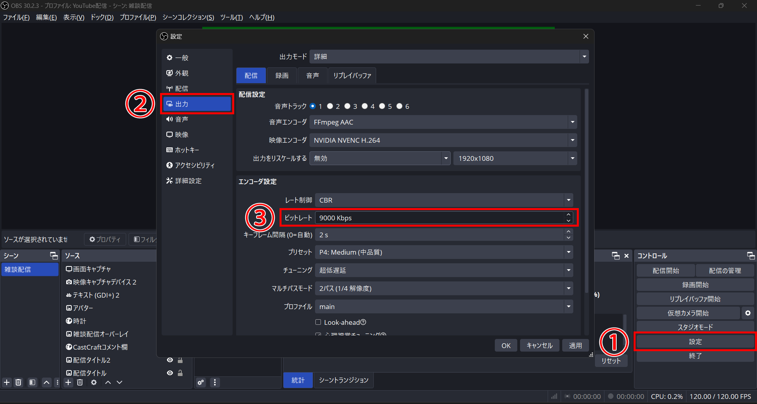Remove selected source trash icon
Viewport: 757px width, 404px height.
tap(80, 382)
